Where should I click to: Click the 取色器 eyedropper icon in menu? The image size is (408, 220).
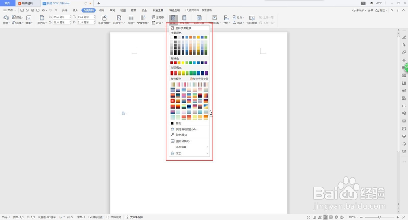pos(172,135)
